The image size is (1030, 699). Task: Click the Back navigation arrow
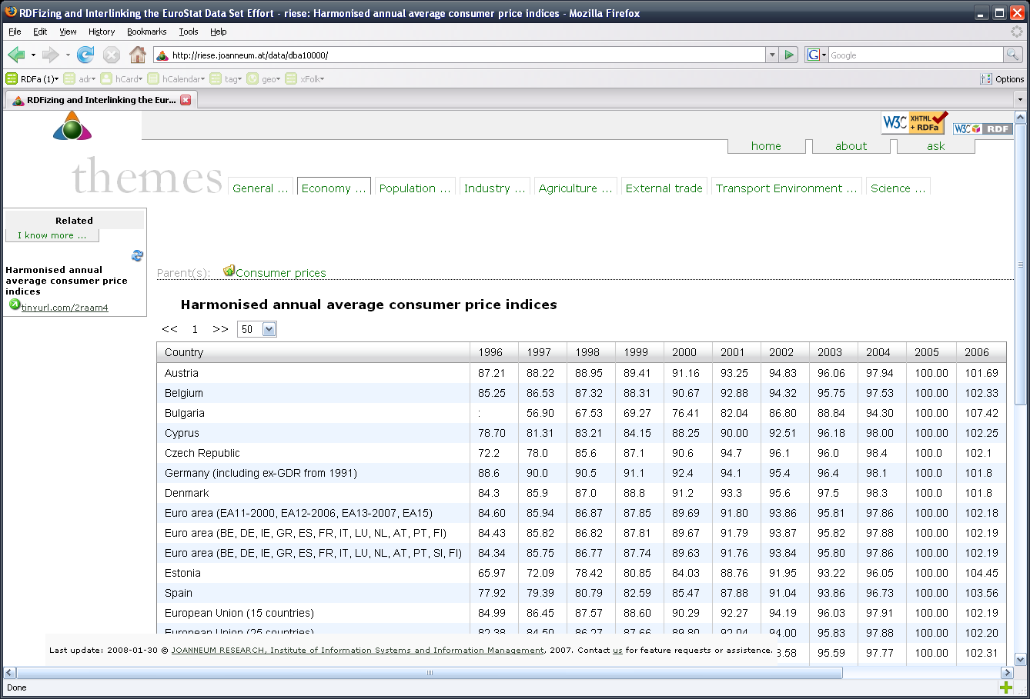pyautogui.click(x=16, y=55)
